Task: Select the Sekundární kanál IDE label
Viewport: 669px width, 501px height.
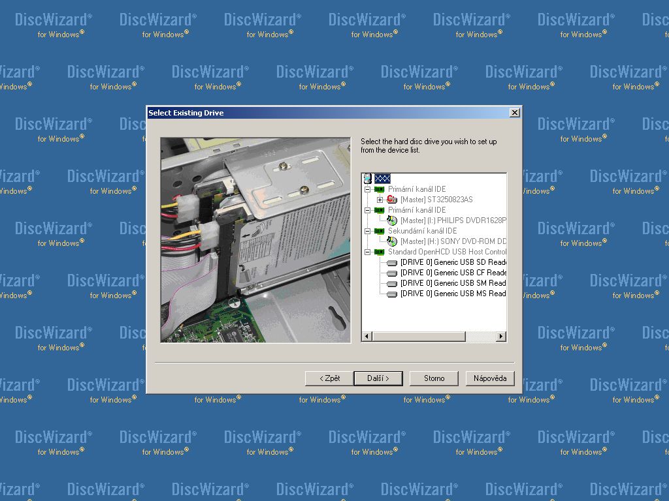Action: (423, 231)
